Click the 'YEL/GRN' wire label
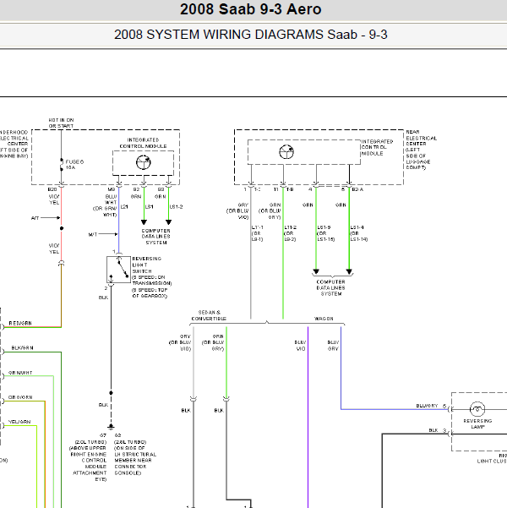Viewport: 507px width, 508px height. [x=19, y=422]
